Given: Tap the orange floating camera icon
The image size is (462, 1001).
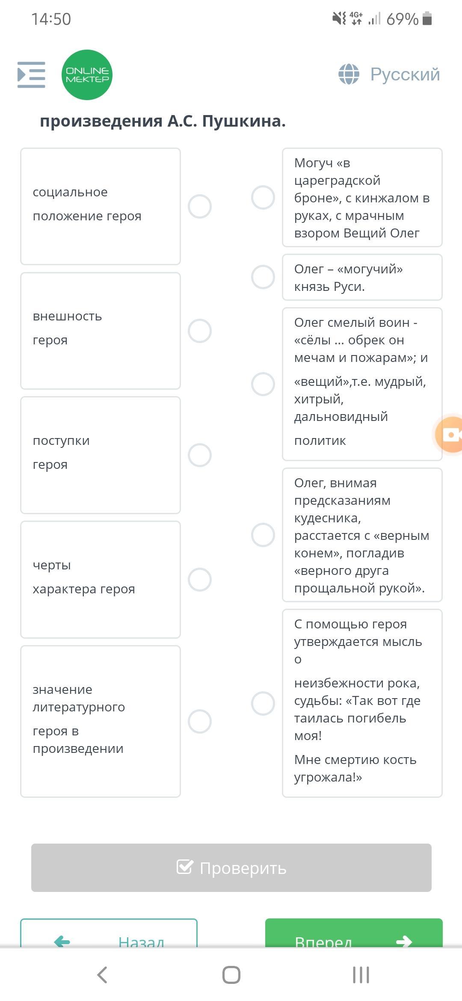Looking at the screenshot, I should point(450,435).
